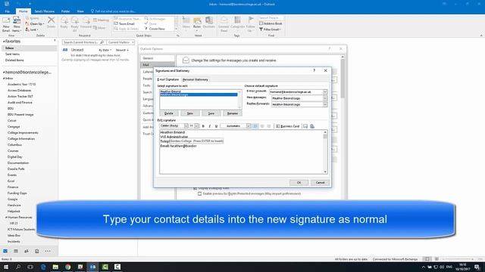Show Unread messages filter
This screenshot has width=485, height=272.
[77, 50]
